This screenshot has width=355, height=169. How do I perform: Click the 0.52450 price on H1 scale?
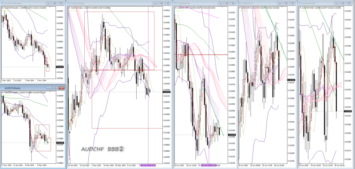(x=291, y=12)
